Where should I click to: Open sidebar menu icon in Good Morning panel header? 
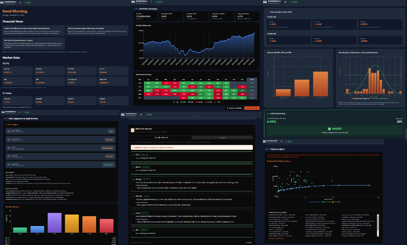20,2
